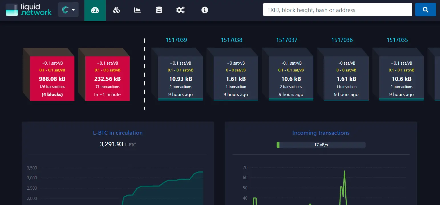Open the 1.61 kB block under 1517038

tap(236, 79)
